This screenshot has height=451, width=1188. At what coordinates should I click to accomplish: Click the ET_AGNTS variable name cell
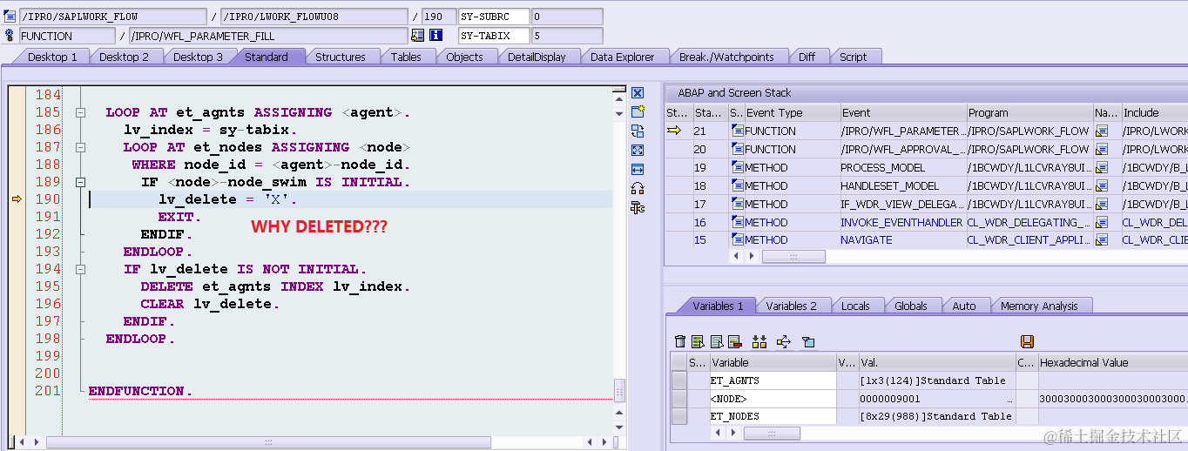click(773, 380)
